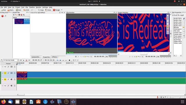Screen dimensions: 186x105
Task: Open Show Applications grid in the dock
Action: 183,102
